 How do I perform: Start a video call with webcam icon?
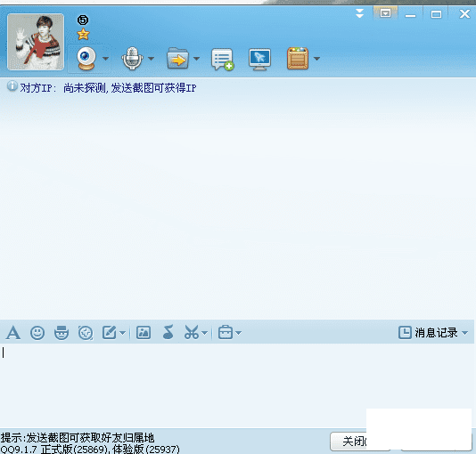(x=86, y=59)
